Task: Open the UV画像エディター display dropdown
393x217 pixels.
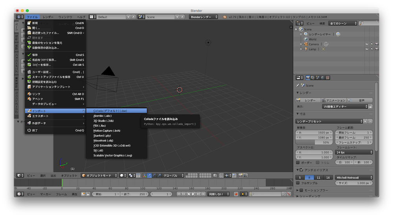Action: pos(345,107)
